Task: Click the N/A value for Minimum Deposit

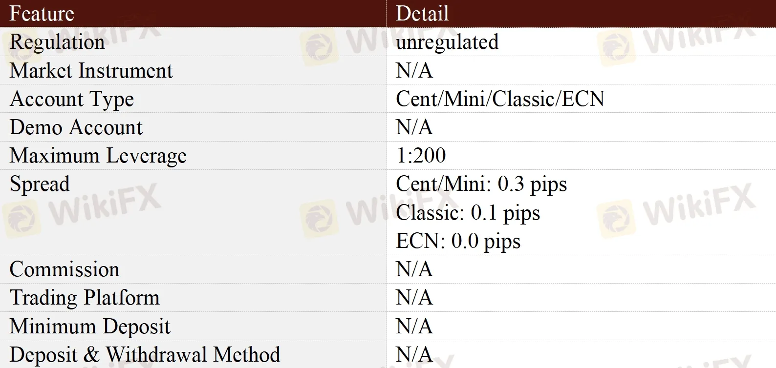Action: coord(414,326)
